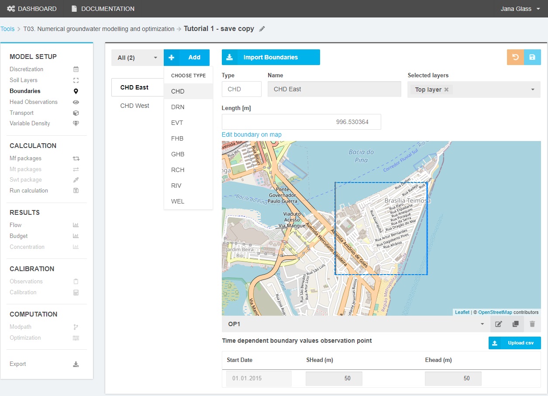The width and height of the screenshot is (548, 396).
Task: Click the Export download icon in the sidebar
Action: 76,364
